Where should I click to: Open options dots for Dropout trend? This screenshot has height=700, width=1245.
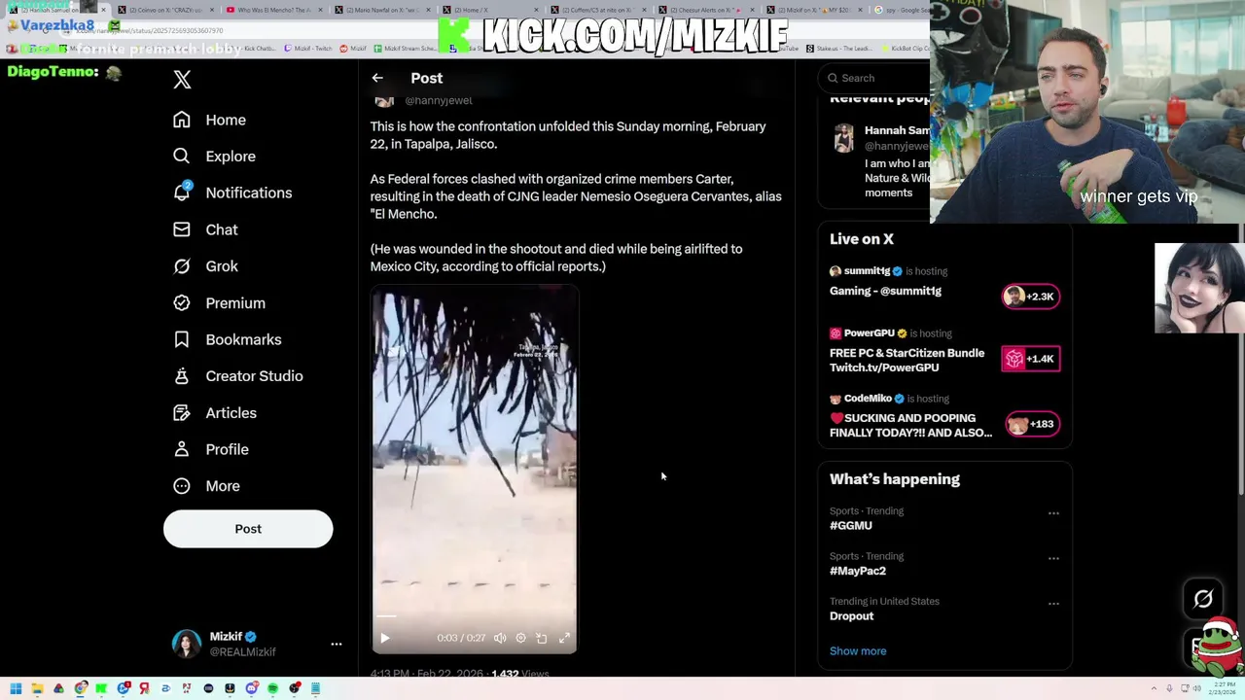(1053, 603)
